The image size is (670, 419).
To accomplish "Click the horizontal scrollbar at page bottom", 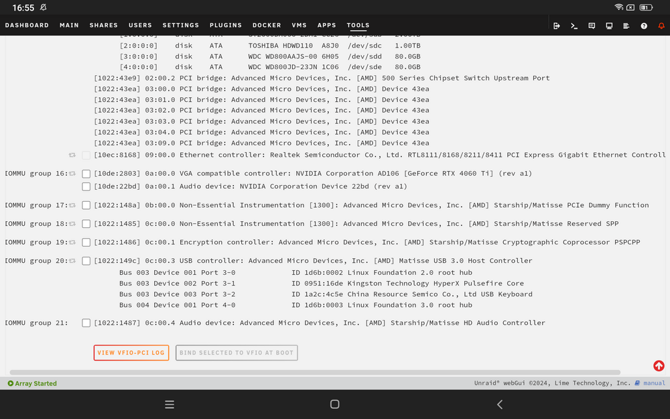I will tap(315, 372).
